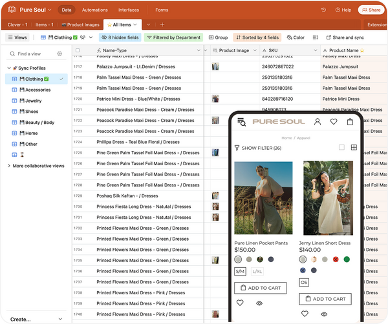
Task: Favorite the Pure Linen Pocket Pants
Action: (x=240, y=303)
